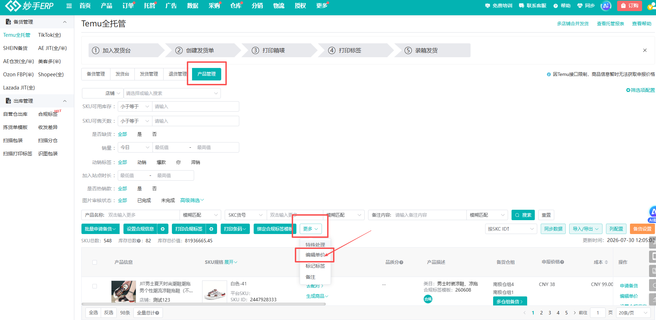Switch to the 产品管理 tab
The width and height of the screenshot is (656, 320).
click(x=207, y=74)
